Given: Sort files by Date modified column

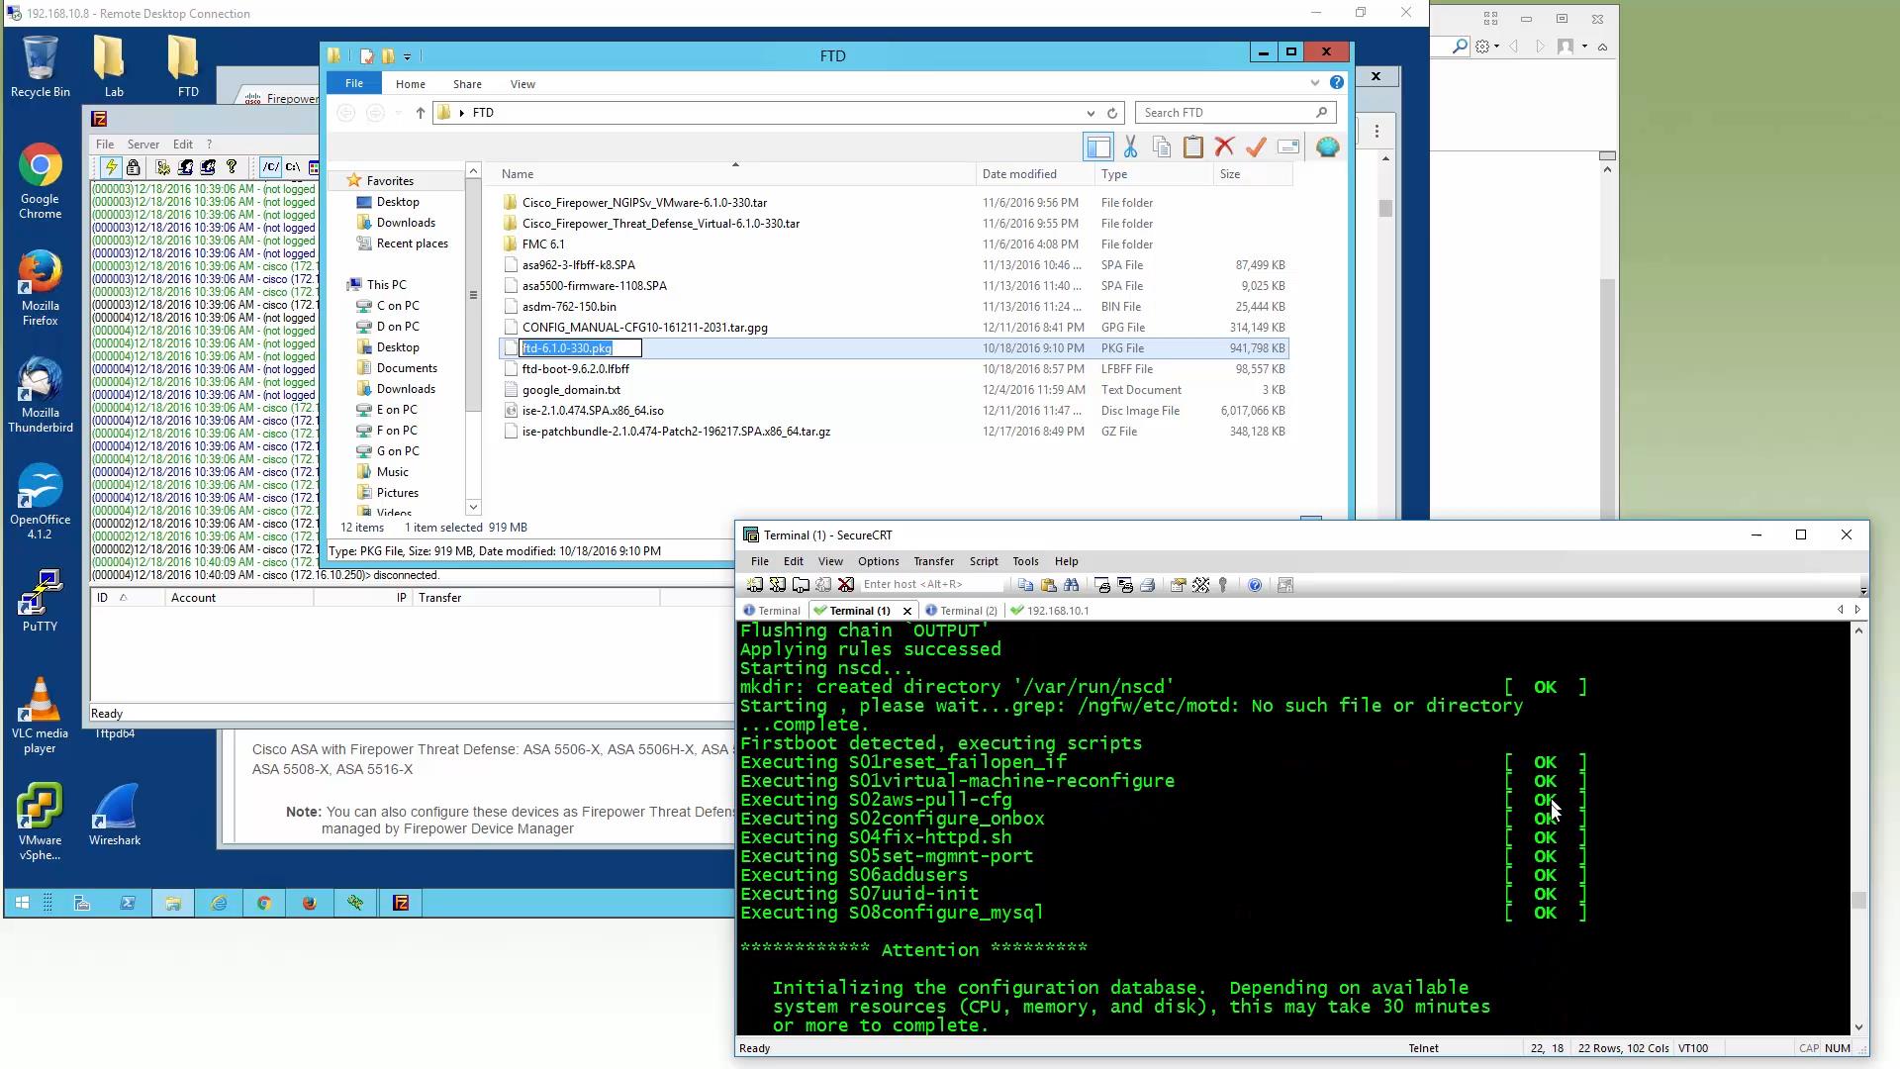Looking at the screenshot, I should [x=1034, y=174].
